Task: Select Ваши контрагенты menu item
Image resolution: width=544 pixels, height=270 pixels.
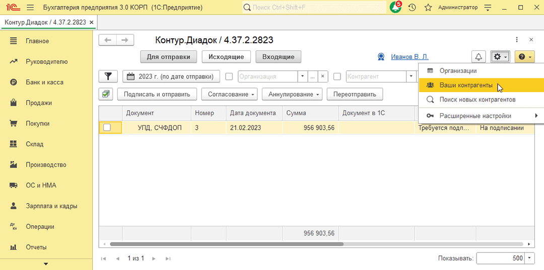Action: tap(481, 85)
